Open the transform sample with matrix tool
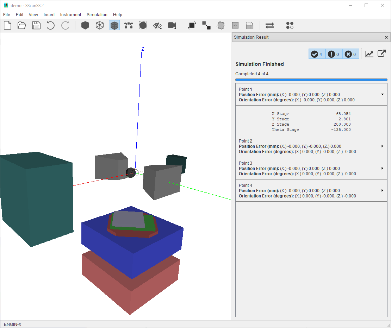The image size is (391, 328). (221, 25)
